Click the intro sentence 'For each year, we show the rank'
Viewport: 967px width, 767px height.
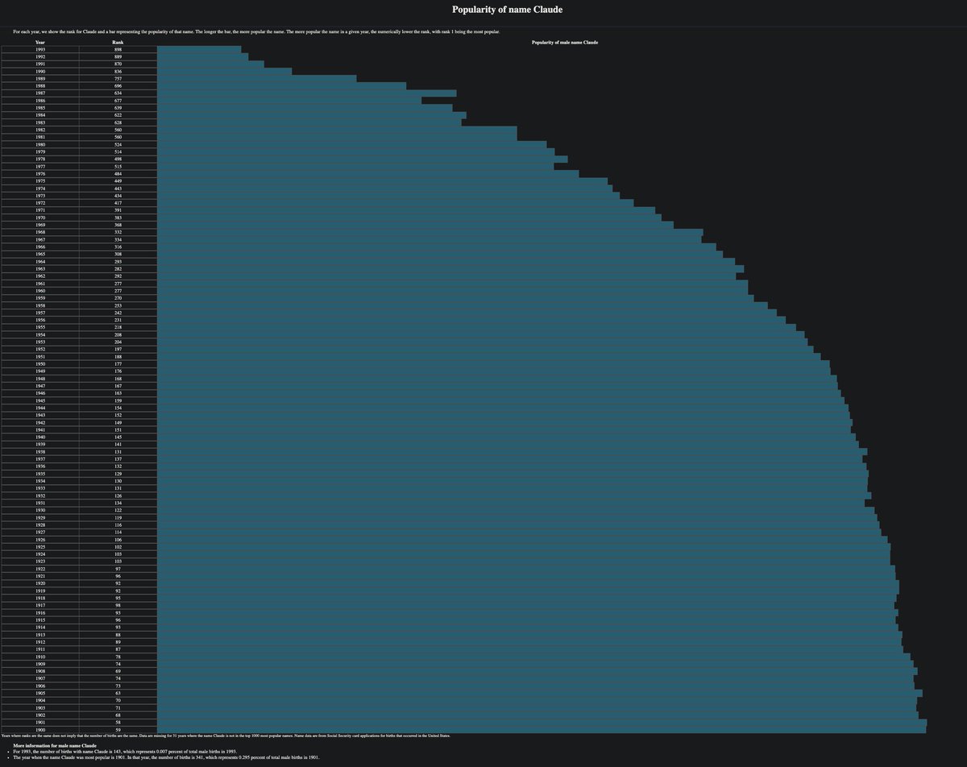(x=256, y=31)
